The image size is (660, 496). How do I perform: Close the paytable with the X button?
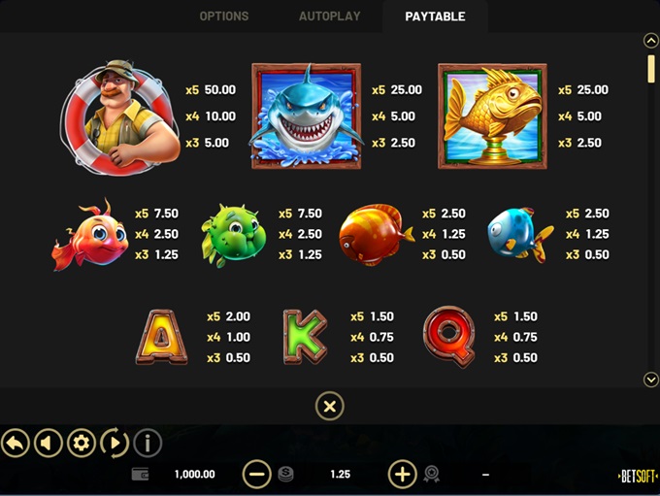330,407
